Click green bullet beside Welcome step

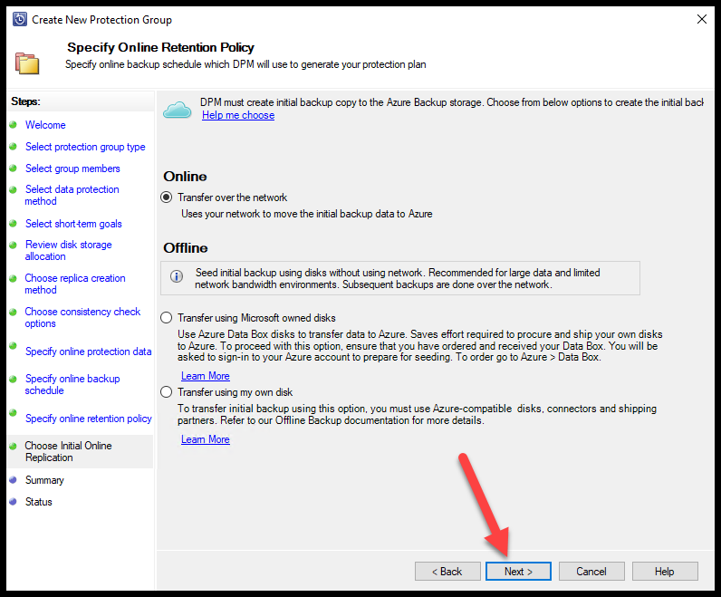[13, 125]
